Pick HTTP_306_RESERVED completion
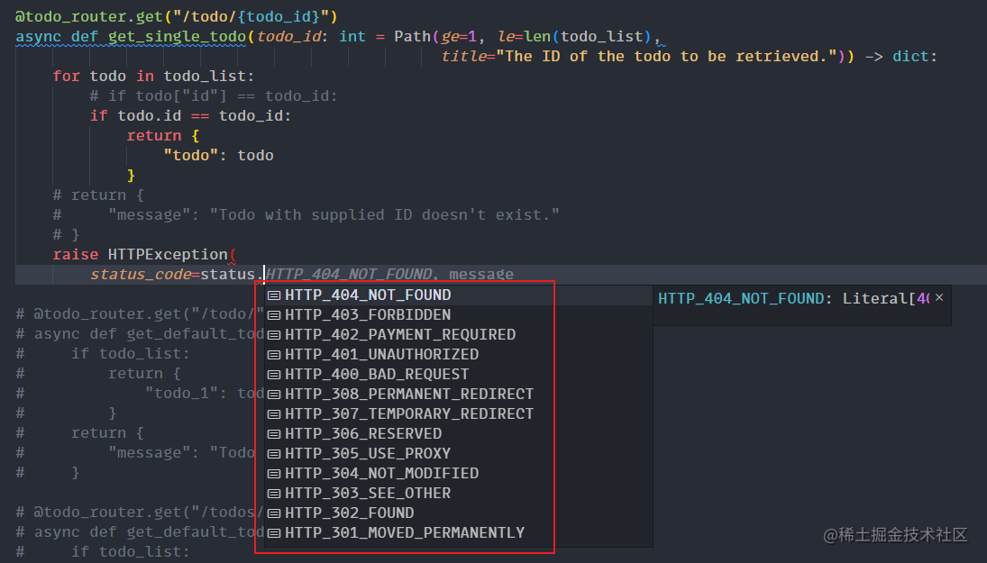This screenshot has width=987, height=563. pos(458,433)
